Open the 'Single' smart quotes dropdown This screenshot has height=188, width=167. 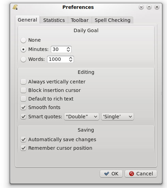(118, 117)
